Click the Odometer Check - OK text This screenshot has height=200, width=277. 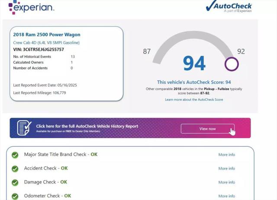click(x=48, y=196)
